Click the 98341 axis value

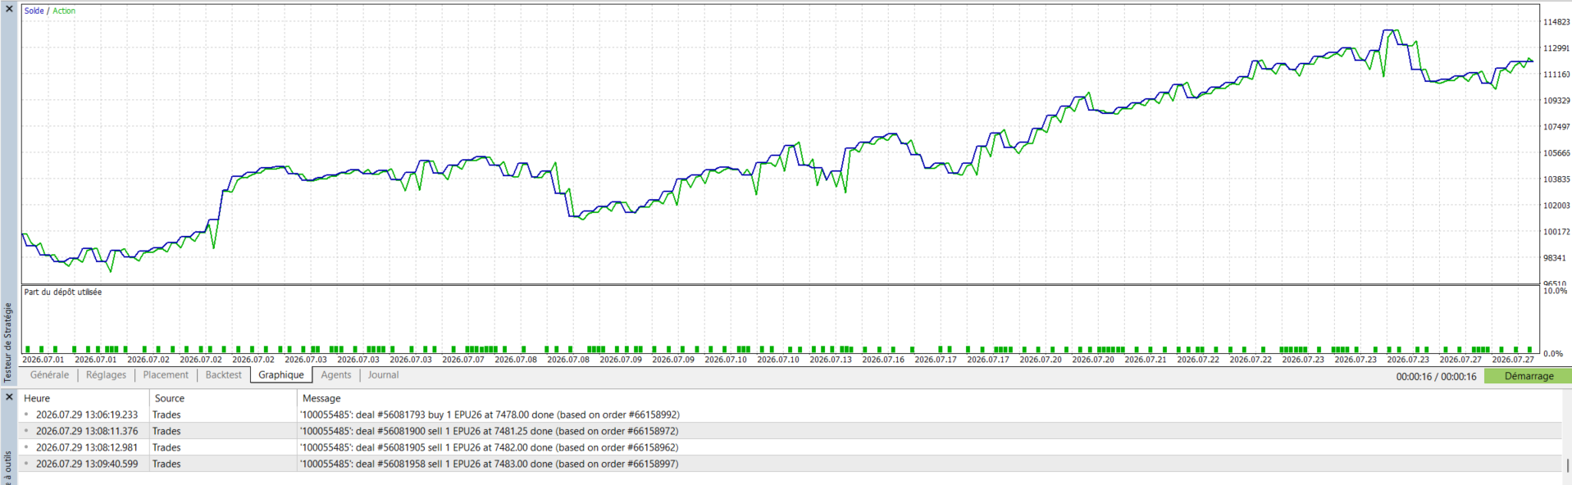(x=1555, y=258)
